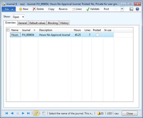Click the Reverse toolbar command
143x118 pixels.
coord(63,9)
